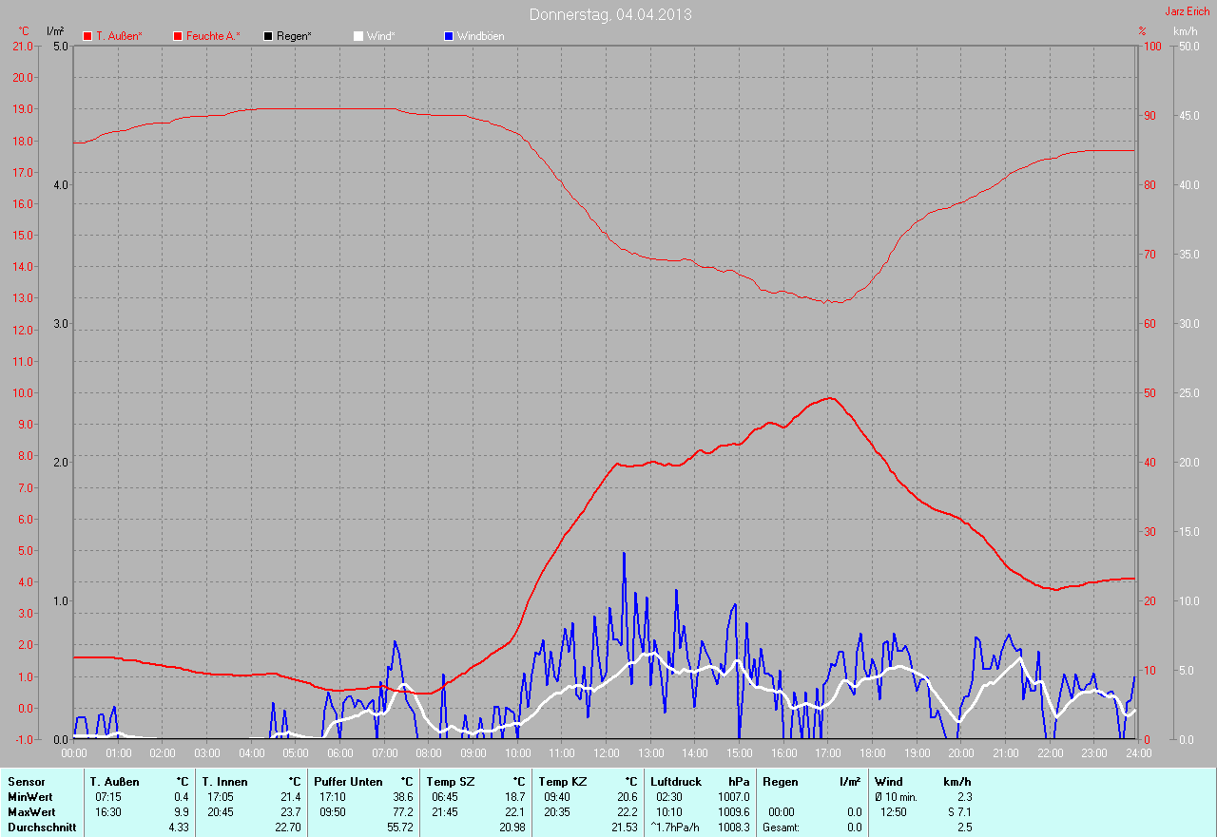Click the km/h axis unit label at top right

[1185, 31]
